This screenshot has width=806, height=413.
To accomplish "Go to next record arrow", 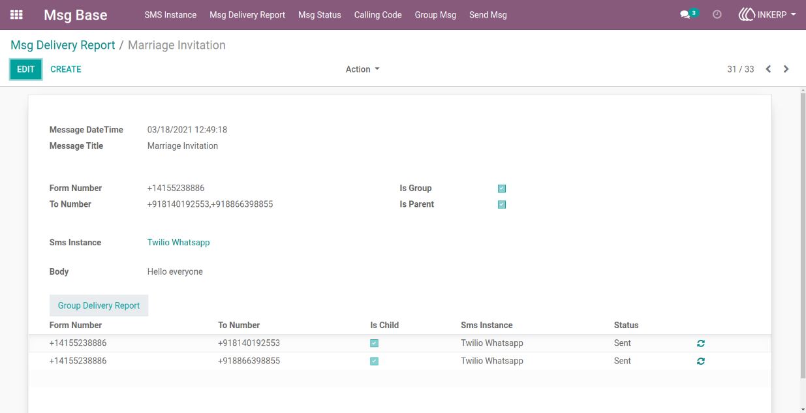I will point(786,69).
